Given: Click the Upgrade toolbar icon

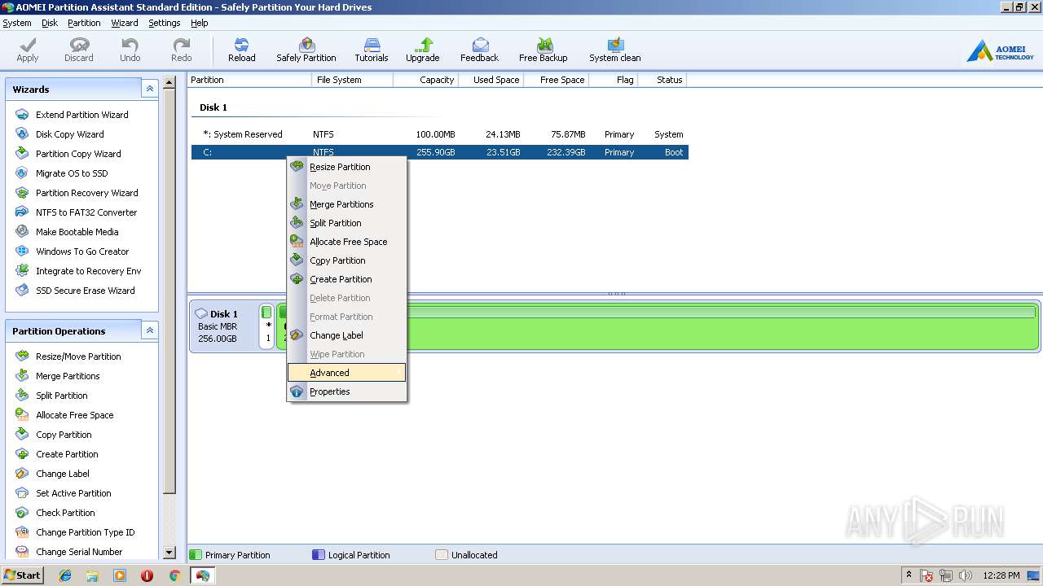Looking at the screenshot, I should 423,50.
